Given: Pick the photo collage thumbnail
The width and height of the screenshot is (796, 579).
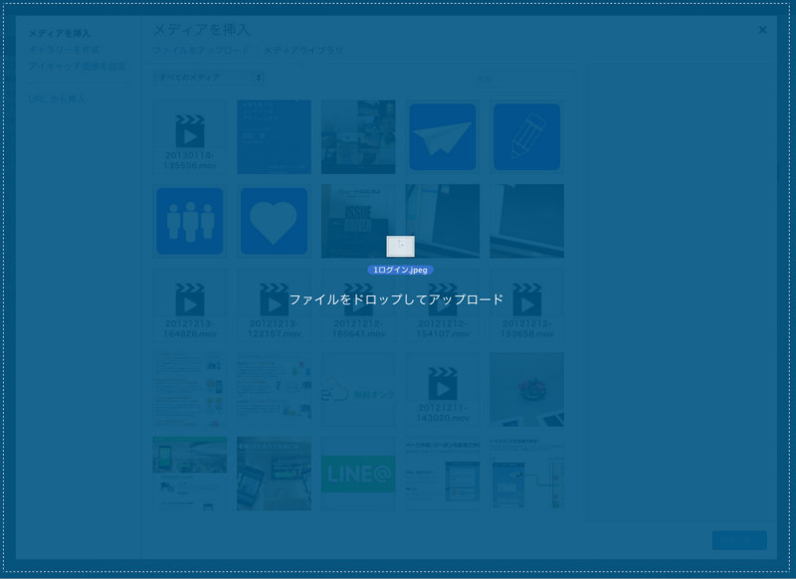Looking at the screenshot, I should (x=358, y=137).
